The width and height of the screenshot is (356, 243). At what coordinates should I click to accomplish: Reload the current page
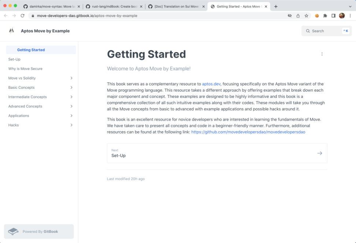click(23, 16)
